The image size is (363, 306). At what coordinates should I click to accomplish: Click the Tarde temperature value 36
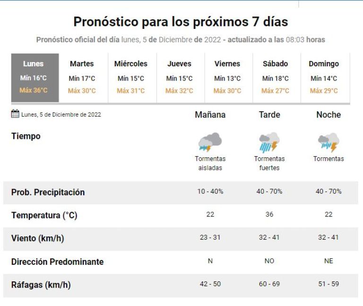coord(269,215)
